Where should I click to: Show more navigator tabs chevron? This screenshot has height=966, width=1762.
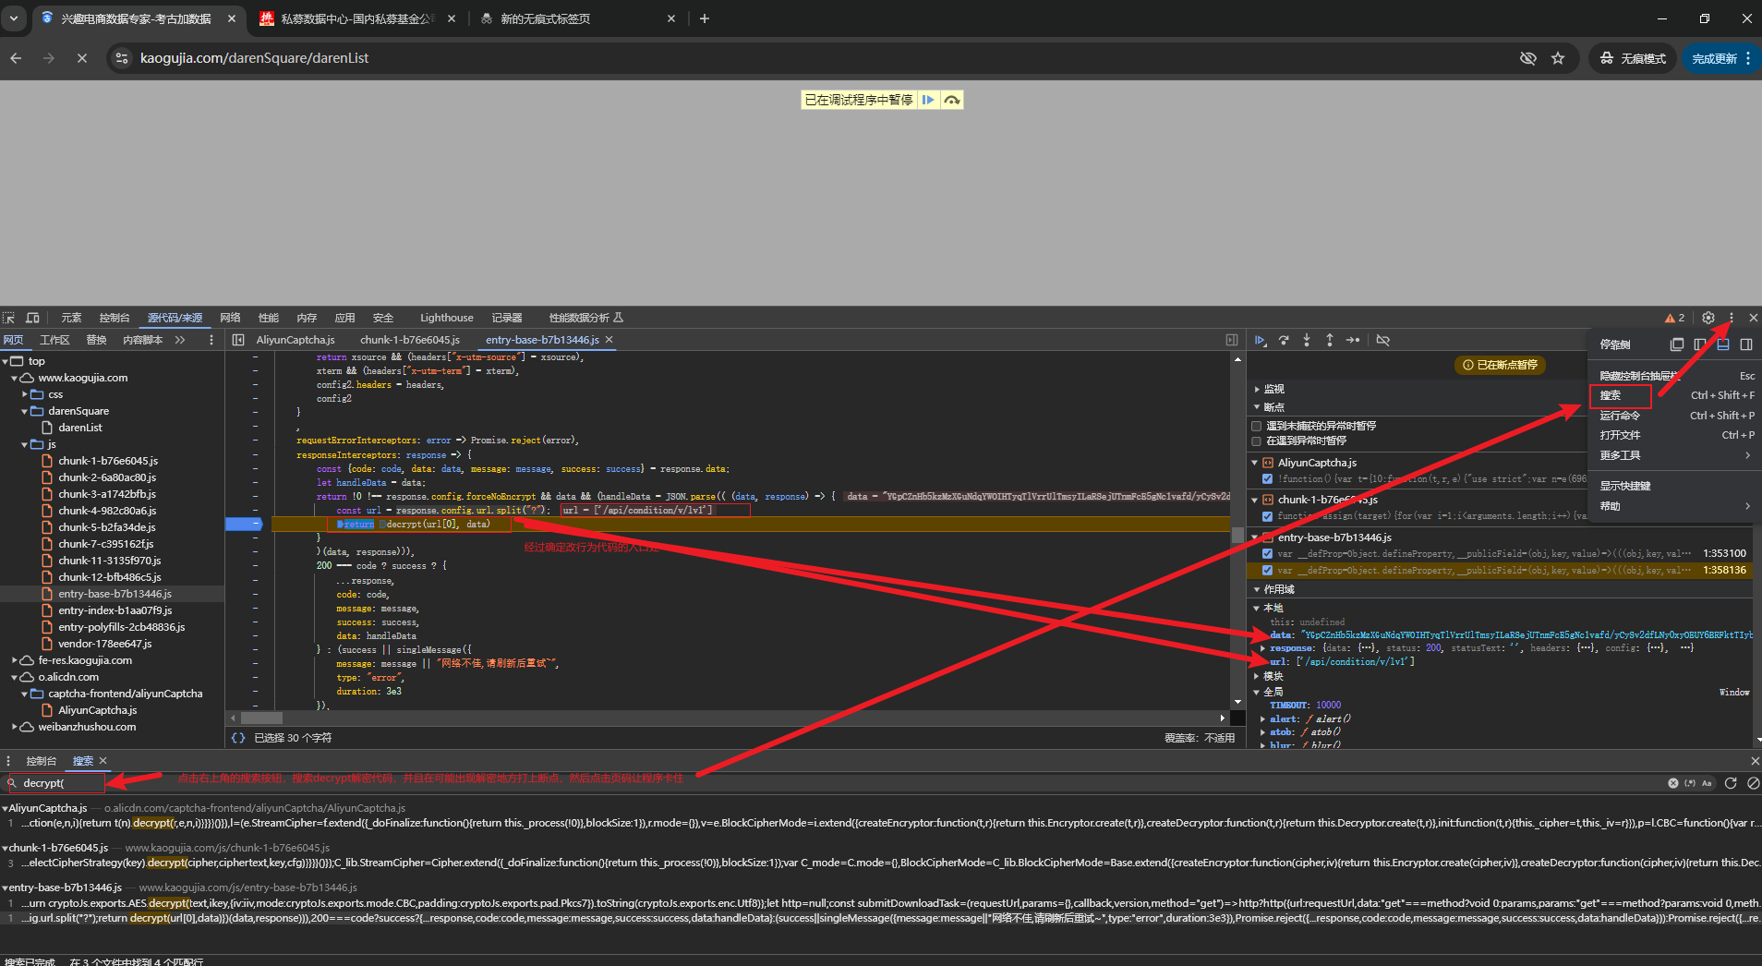click(180, 340)
